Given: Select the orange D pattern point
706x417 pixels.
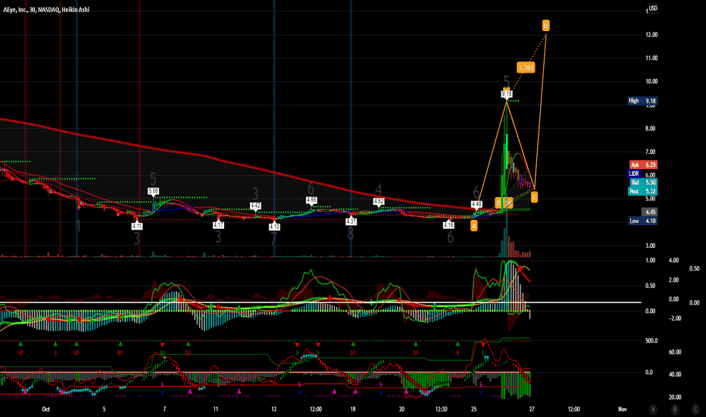Looking at the screenshot, I should coord(545,26).
